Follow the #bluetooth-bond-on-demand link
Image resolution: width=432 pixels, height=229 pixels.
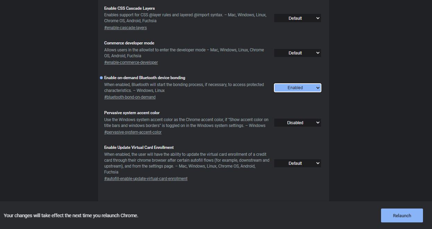click(130, 97)
